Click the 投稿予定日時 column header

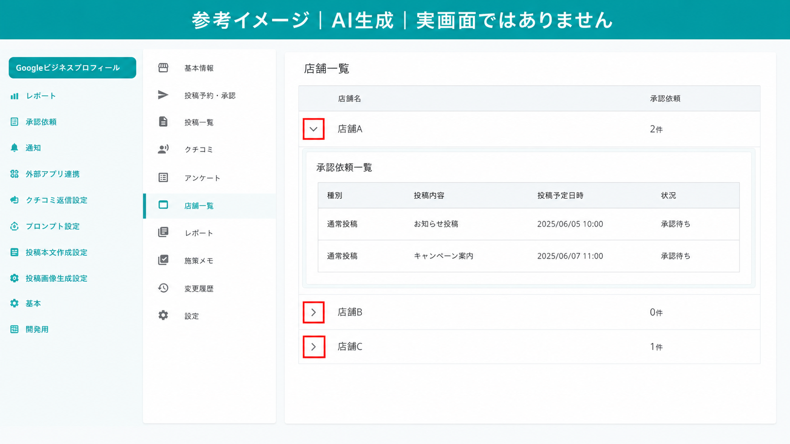560,195
